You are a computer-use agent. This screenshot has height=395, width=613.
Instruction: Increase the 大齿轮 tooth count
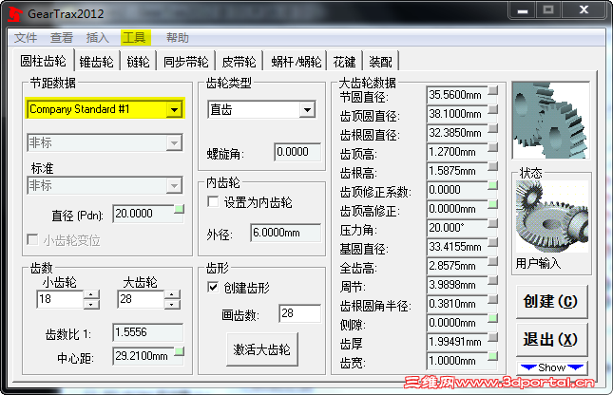172,294
